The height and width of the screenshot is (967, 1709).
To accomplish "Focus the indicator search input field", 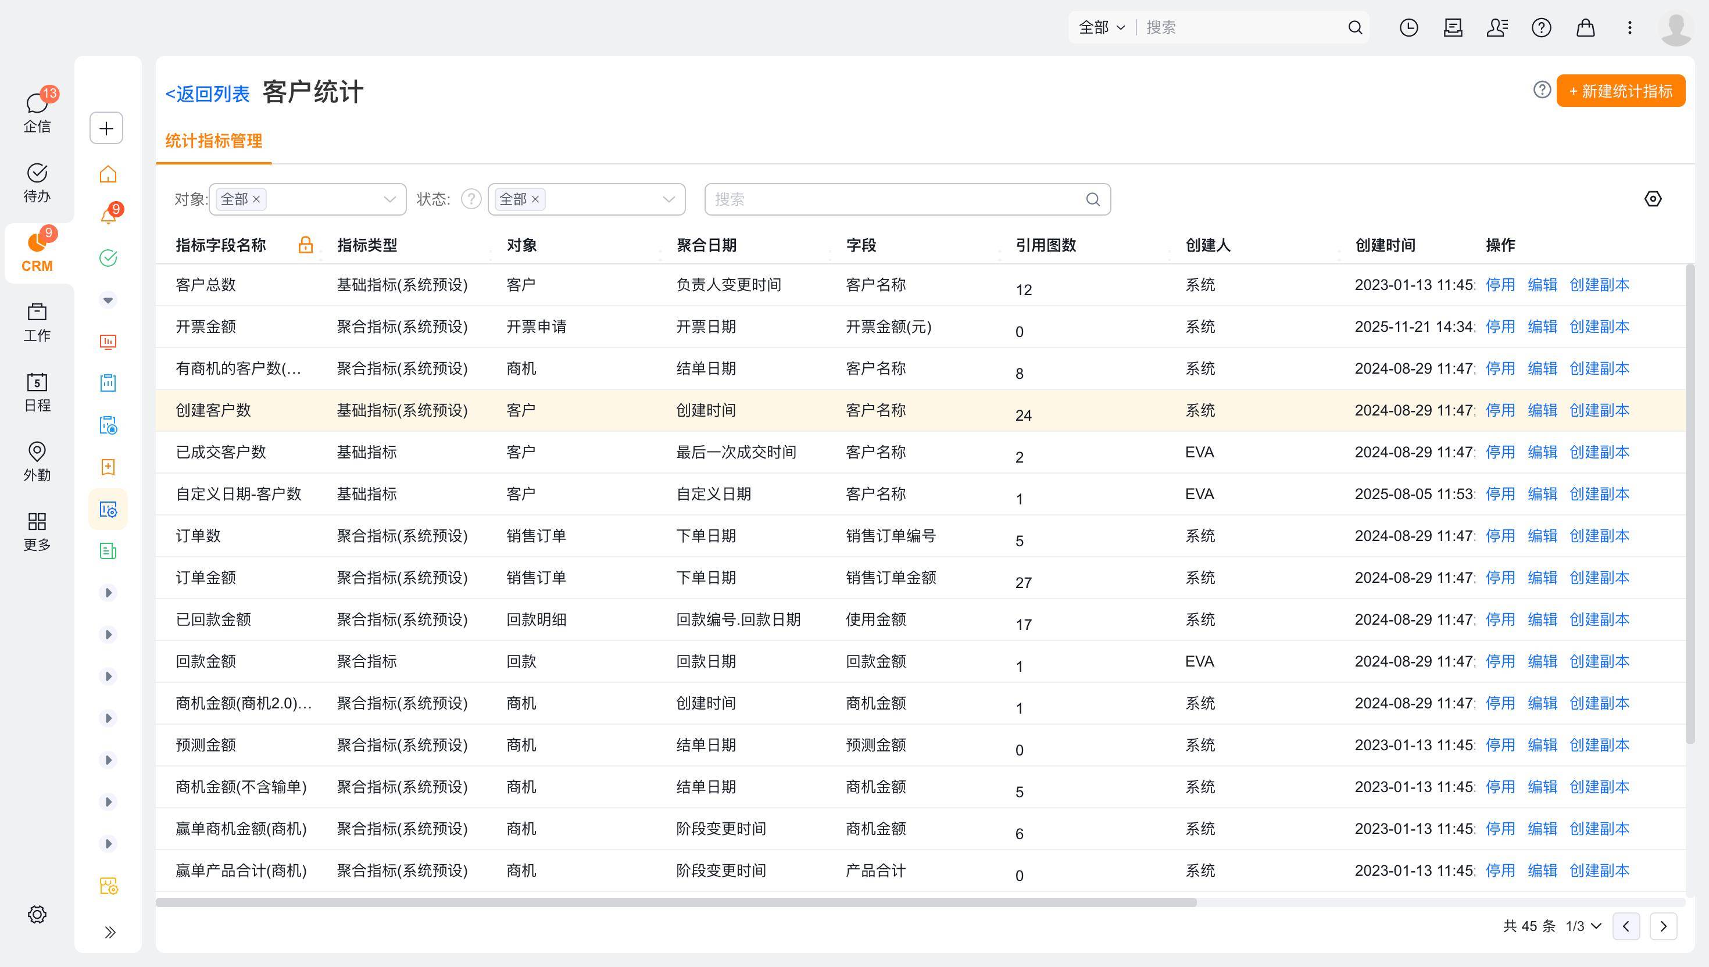I will pyautogui.click(x=907, y=199).
